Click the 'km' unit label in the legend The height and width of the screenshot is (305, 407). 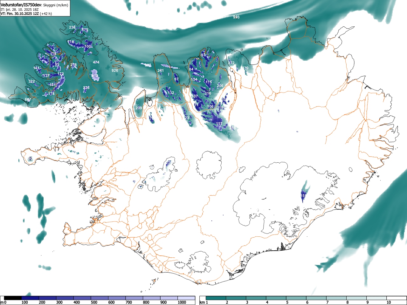(x=202, y=302)
